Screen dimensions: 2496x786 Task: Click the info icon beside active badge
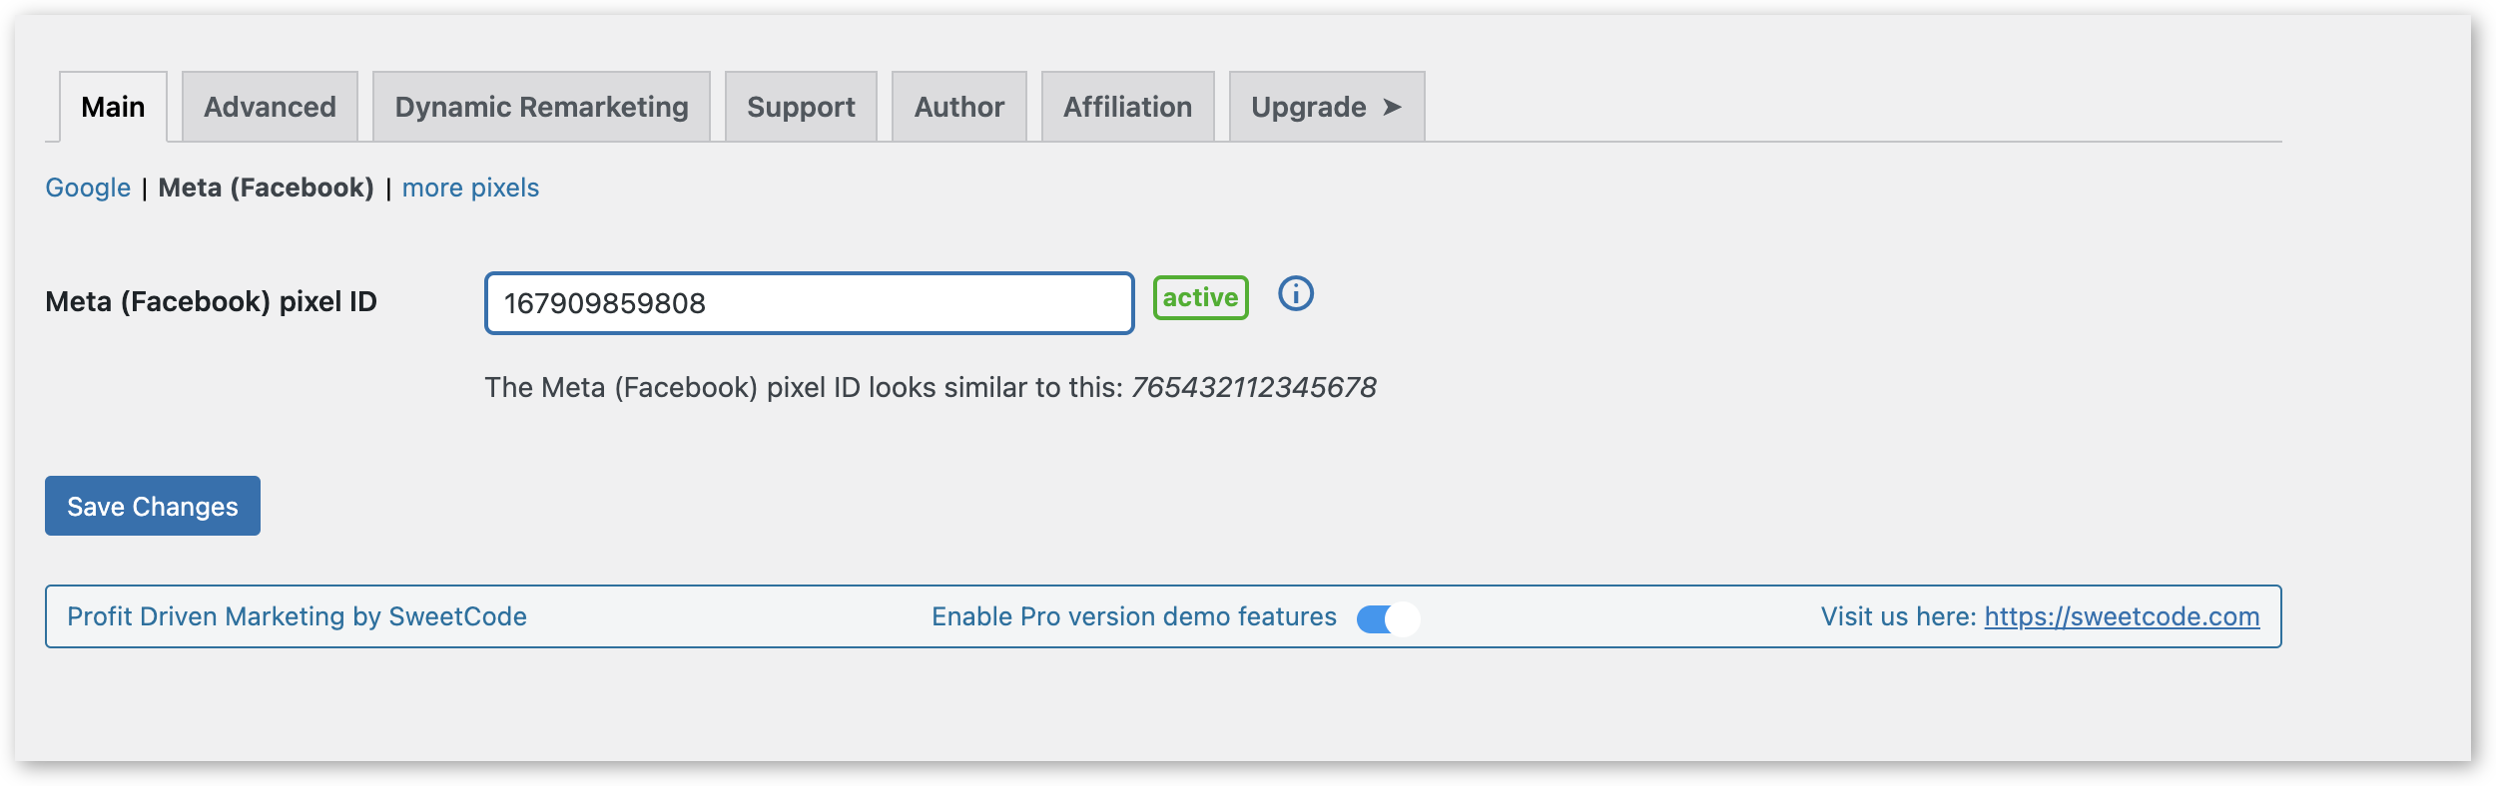tap(1296, 294)
